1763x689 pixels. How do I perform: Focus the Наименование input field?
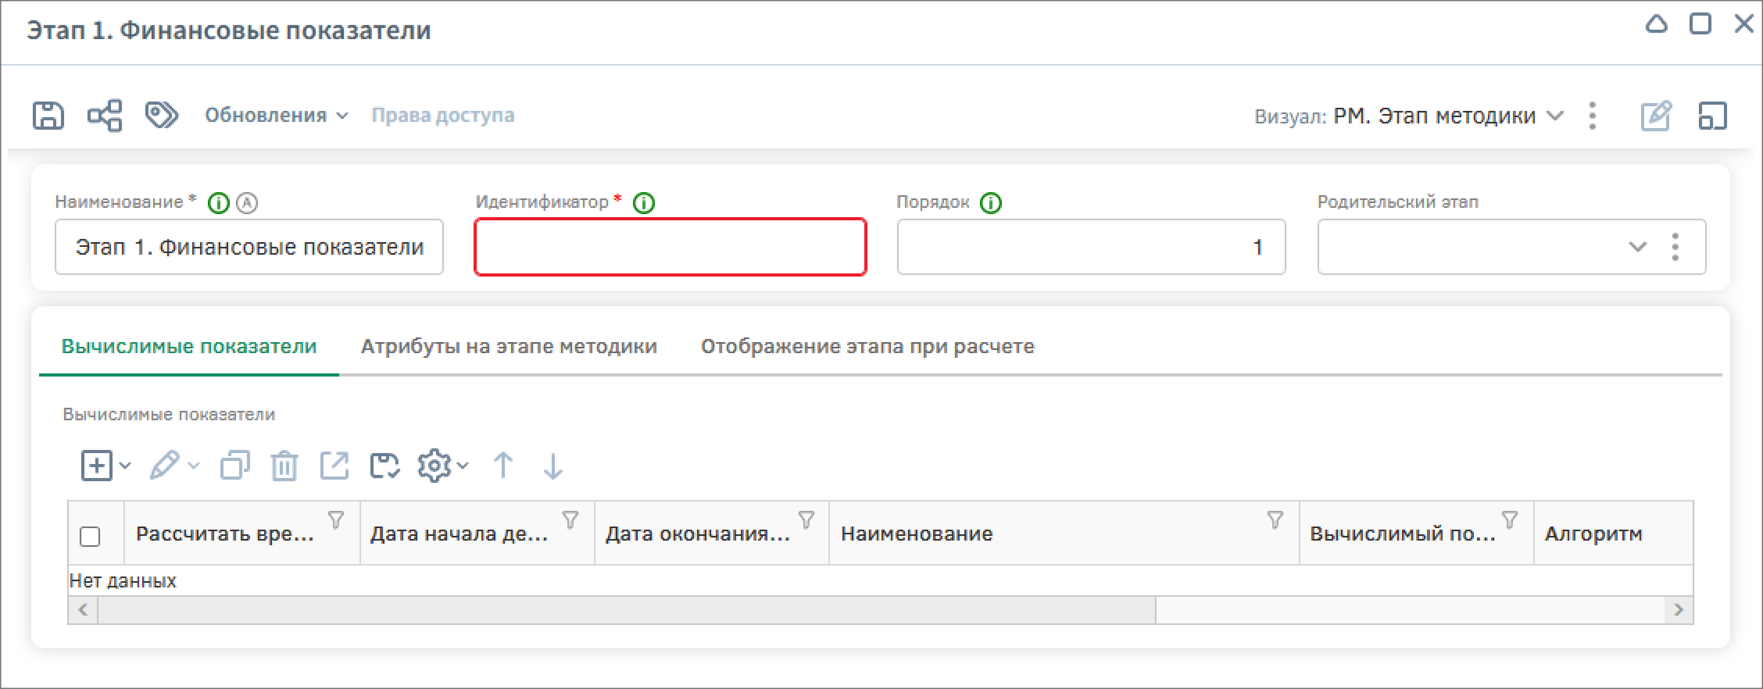coord(249,247)
